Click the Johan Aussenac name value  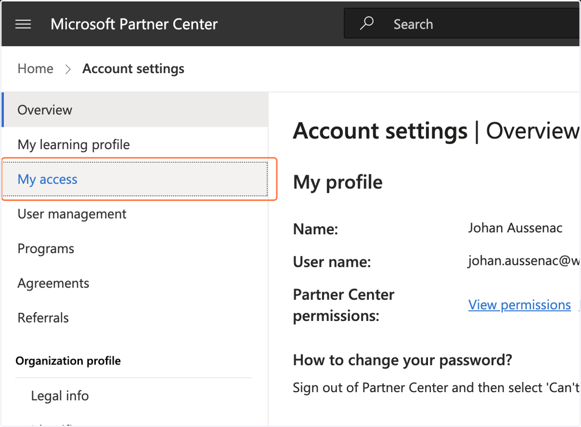coord(515,228)
